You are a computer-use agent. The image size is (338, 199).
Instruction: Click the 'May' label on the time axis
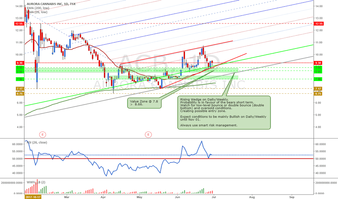[x=140, y=197]
